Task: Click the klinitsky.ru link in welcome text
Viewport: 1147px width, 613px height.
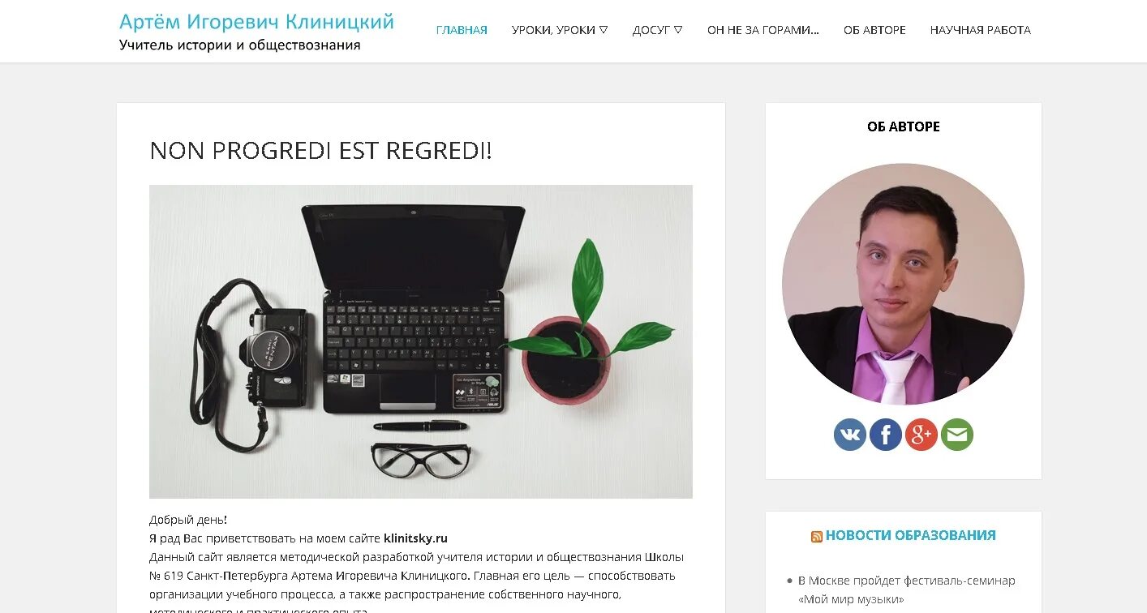Action: click(415, 538)
